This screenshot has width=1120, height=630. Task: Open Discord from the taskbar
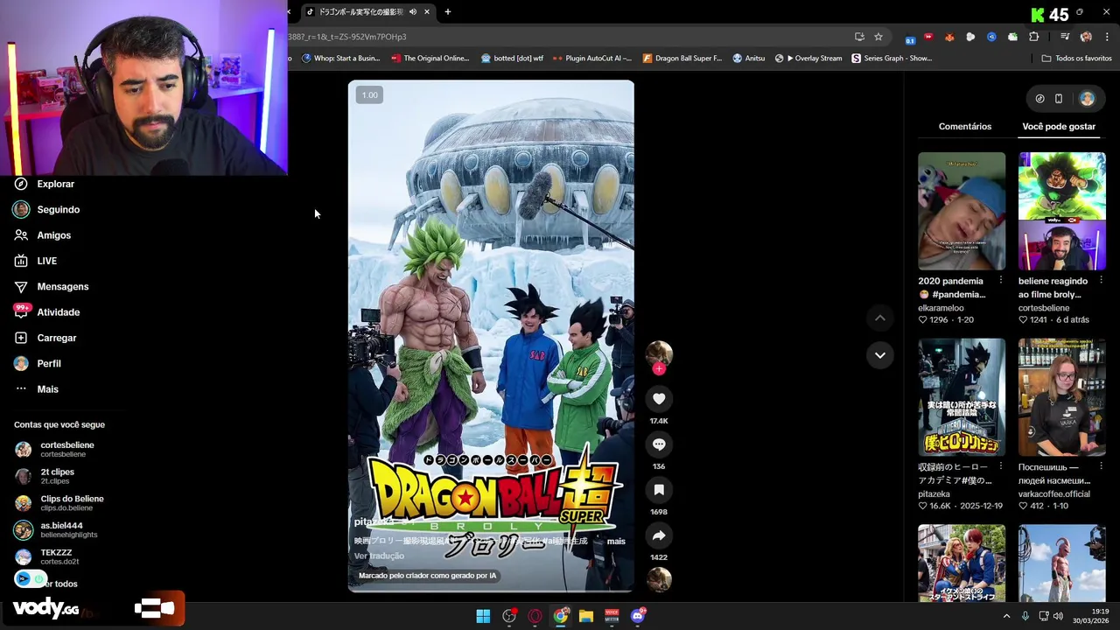638,616
